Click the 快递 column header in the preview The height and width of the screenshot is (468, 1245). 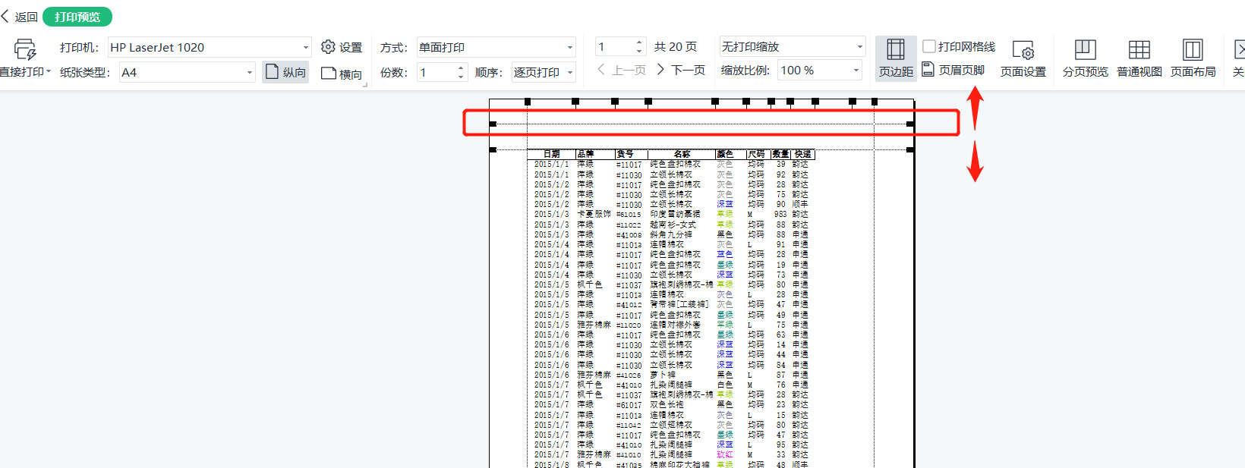tap(802, 154)
